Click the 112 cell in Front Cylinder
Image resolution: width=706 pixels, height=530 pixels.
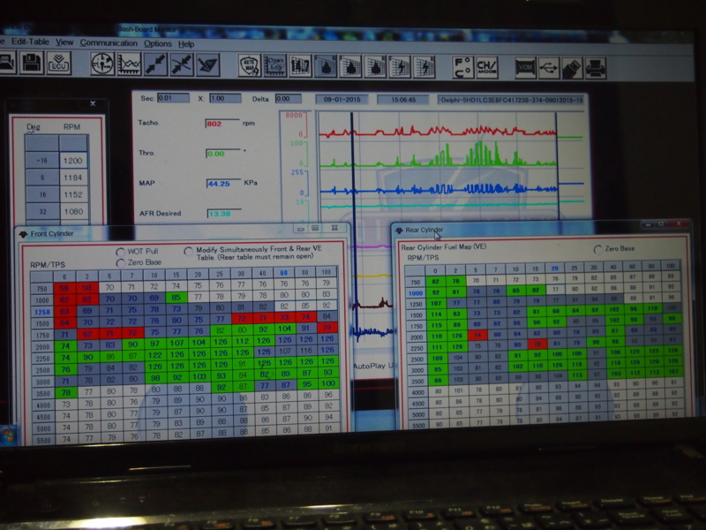(242, 341)
